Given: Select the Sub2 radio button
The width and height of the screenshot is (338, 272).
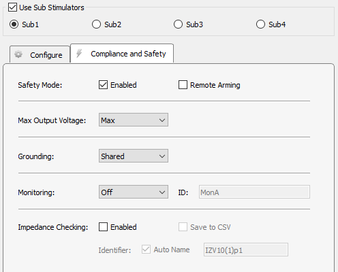Looking at the screenshot, I should [x=96, y=24].
